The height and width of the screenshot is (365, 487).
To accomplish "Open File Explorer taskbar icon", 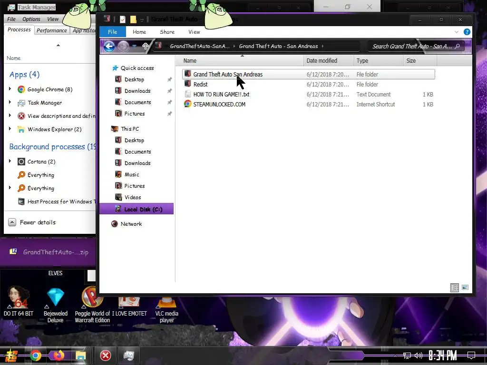I will 80,355.
